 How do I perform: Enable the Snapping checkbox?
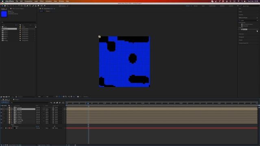[x=60, y=6]
